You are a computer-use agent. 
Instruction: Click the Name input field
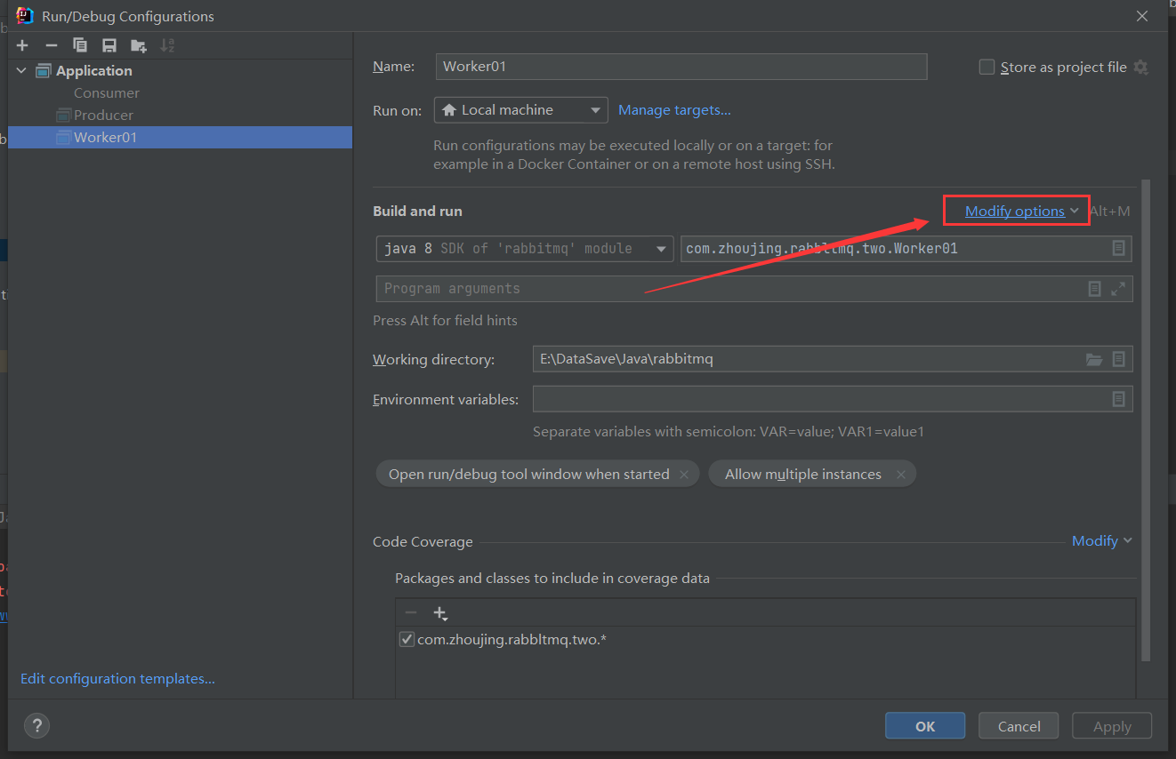coord(681,67)
